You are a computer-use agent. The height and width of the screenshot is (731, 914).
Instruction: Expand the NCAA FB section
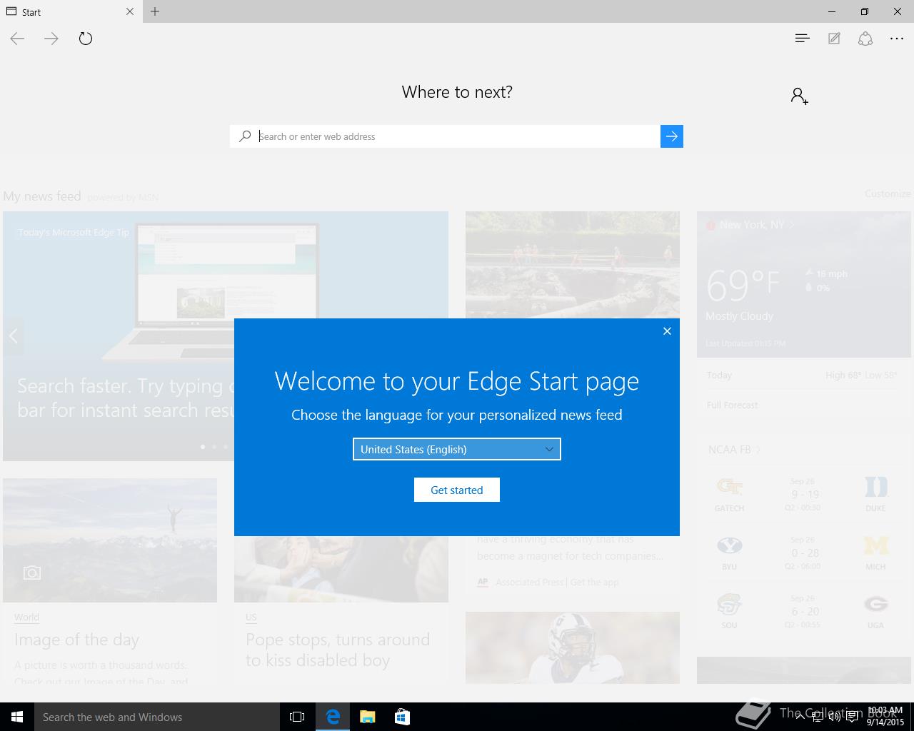click(734, 450)
